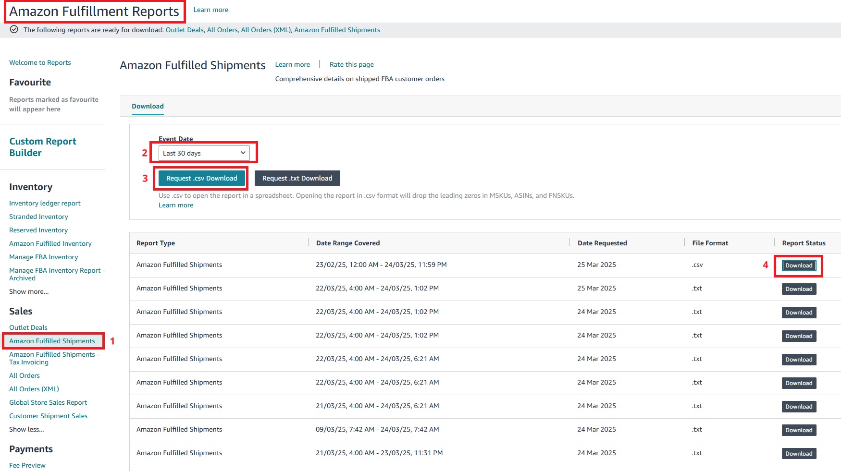This screenshot has width=841, height=471.
Task: Expand Inventory list with Show more...
Action: [29, 291]
